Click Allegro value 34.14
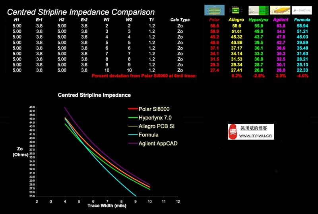Screen dimensions: 318x214 pos(237,54)
